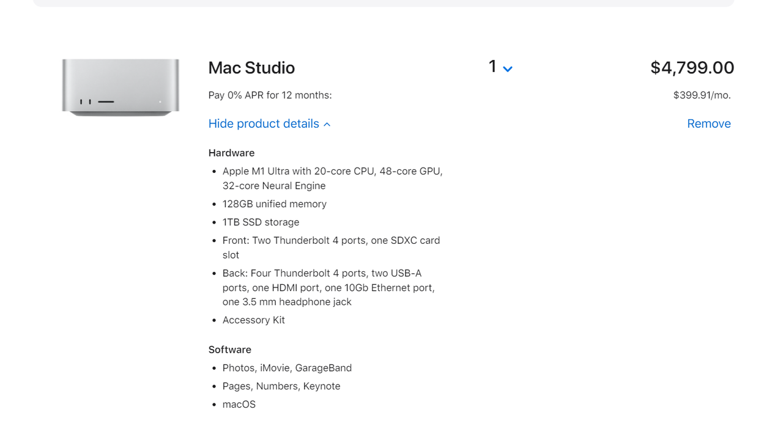Screen dimensions: 783x437
Task: Select Photos, iMovie, GarageBand software line
Action: coord(287,368)
